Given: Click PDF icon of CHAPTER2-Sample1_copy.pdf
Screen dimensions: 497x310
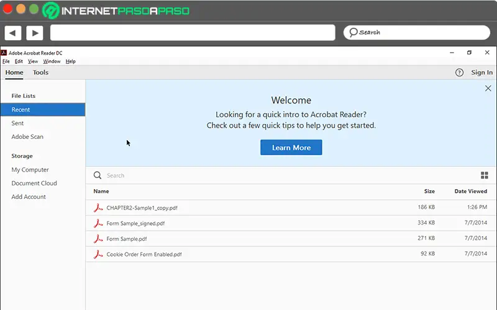Looking at the screenshot, I should 98,208.
